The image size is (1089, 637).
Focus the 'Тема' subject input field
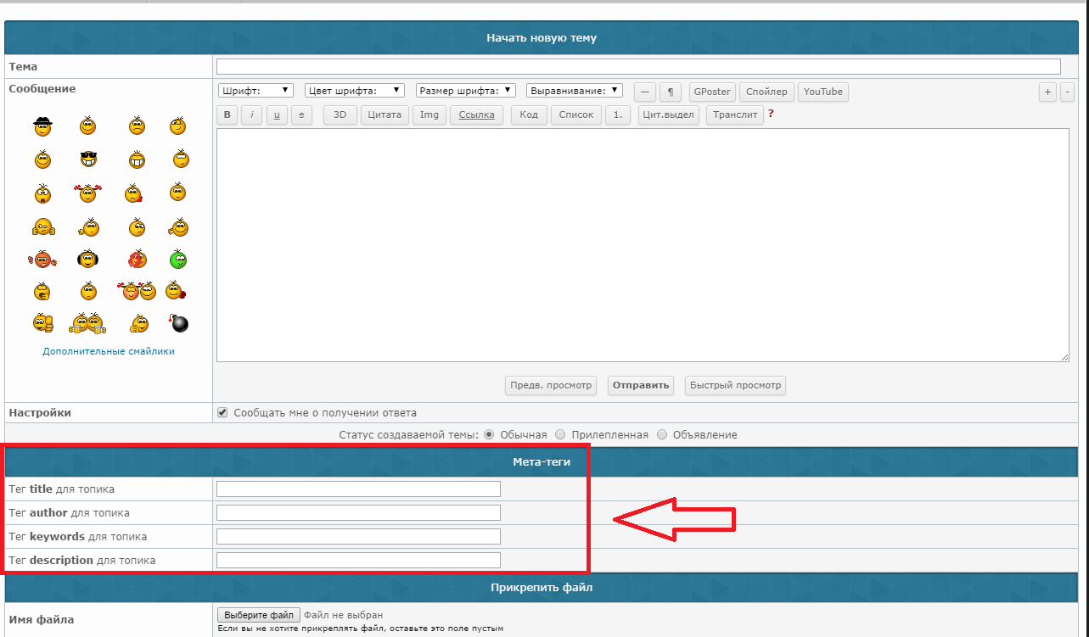click(638, 66)
